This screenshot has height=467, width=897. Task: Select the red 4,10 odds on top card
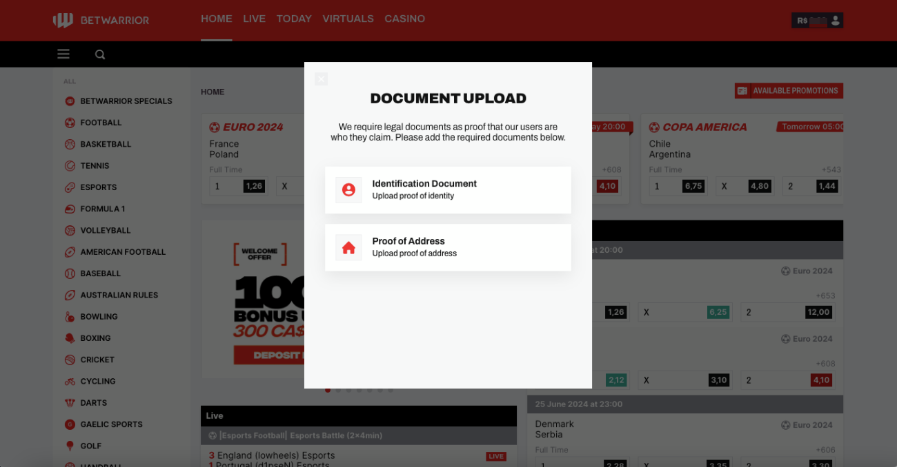point(607,186)
